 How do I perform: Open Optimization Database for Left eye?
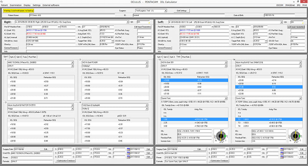tap(219, 161)
